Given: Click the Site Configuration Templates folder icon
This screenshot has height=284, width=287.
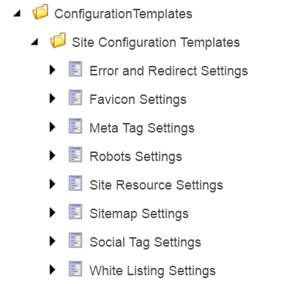Looking at the screenshot, I should click(x=58, y=40).
